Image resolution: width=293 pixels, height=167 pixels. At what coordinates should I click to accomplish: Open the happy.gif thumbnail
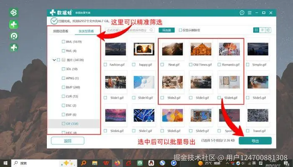(x=144, y=49)
